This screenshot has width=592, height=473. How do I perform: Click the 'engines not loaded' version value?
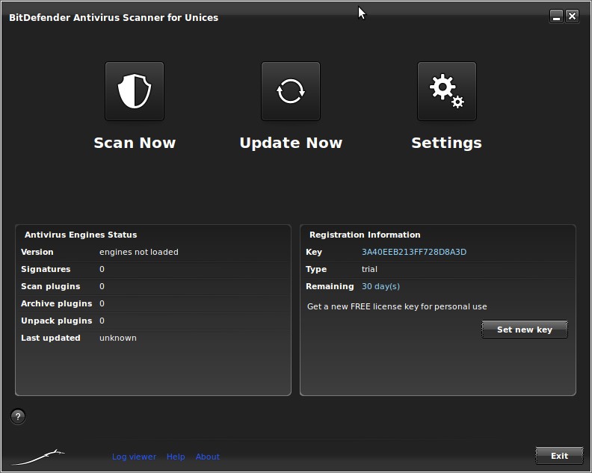(x=139, y=252)
